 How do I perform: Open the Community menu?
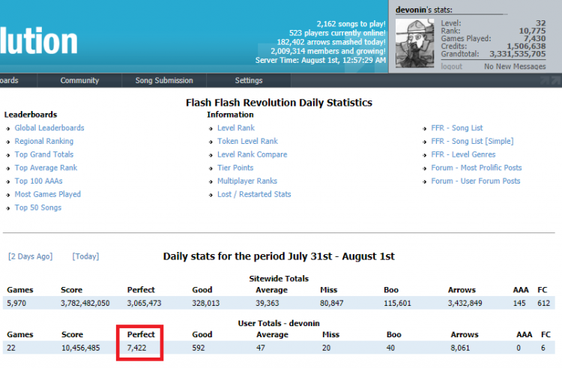click(79, 81)
